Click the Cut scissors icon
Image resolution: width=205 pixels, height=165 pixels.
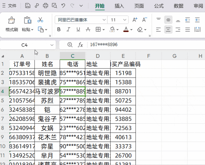coord(40,20)
